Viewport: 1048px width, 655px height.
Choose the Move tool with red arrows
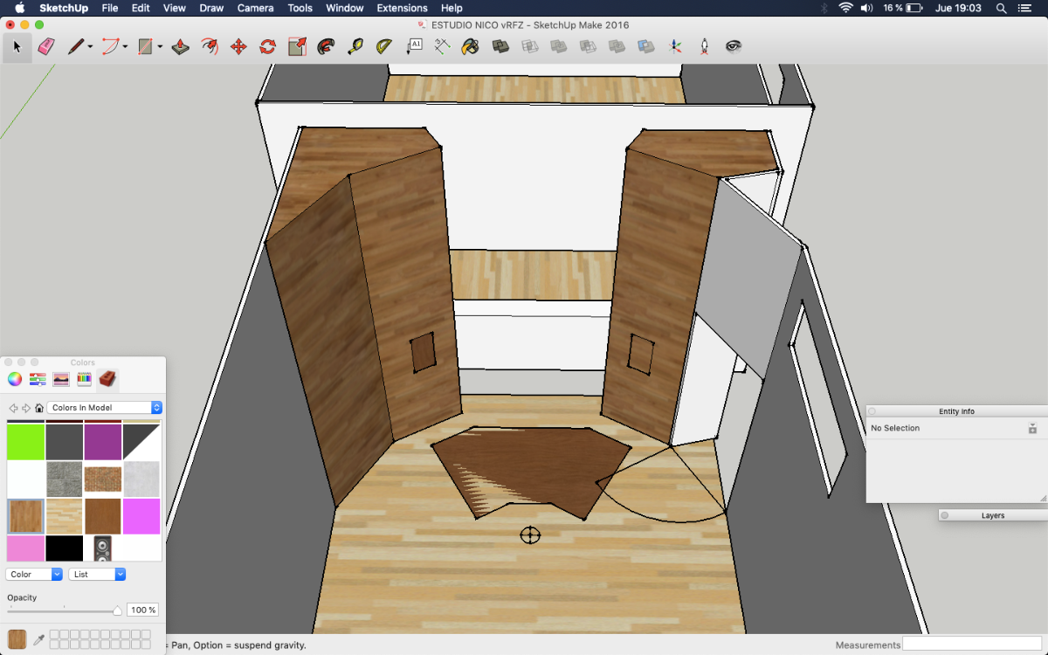coord(238,47)
